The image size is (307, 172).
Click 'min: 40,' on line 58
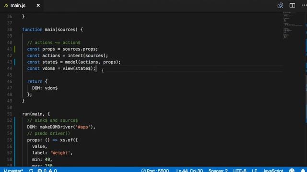pos(42,160)
